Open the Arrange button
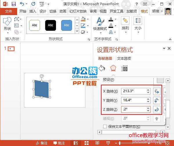This screenshot has width=174, height=146. coord(125,25)
